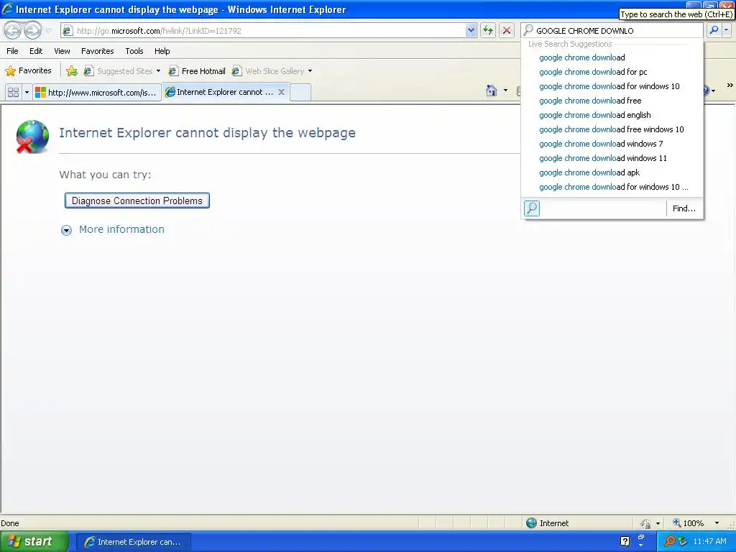Select the Internet Explorer cannot display tab
This screenshot has height=552, width=736.
click(218, 92)
